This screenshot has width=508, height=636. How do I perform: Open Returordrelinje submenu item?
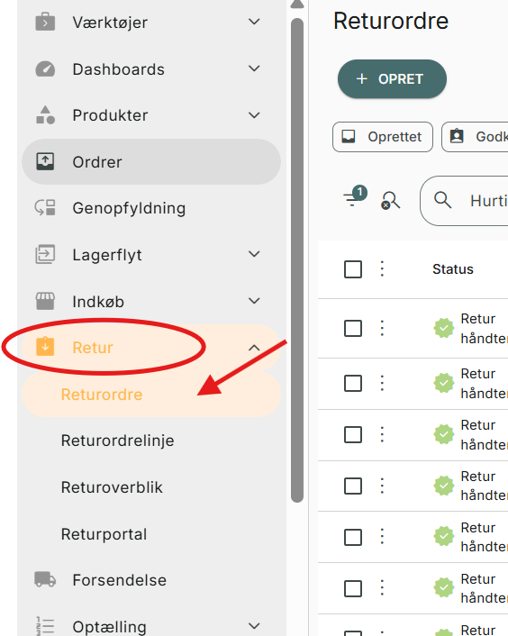click(118, 441)
